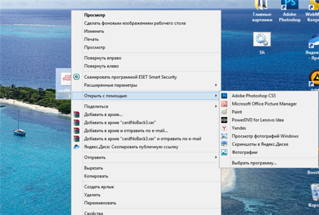Click the ESET Smart Security scan icon
The width and height of the screenshot is (319, 215).
coord(77,77)
